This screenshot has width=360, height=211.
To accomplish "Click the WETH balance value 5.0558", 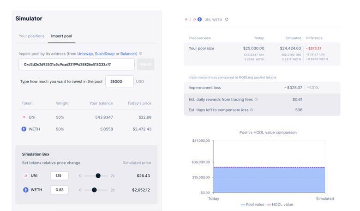I will [106, 129].
